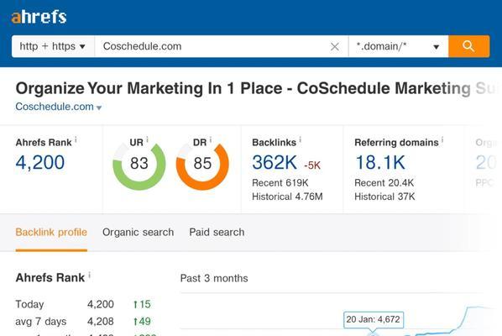The image size is (502, 336).
Task: Click the Ahrefs logo
Action: click(x=39, y=17)
